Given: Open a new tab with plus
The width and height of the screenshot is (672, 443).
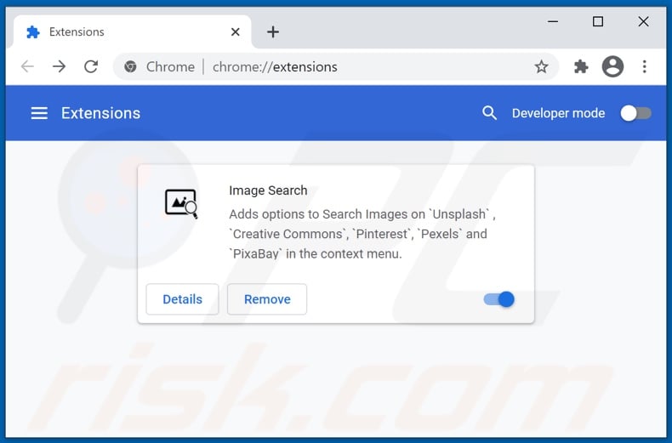Looking at the screenshot, I should coord(273,31).
